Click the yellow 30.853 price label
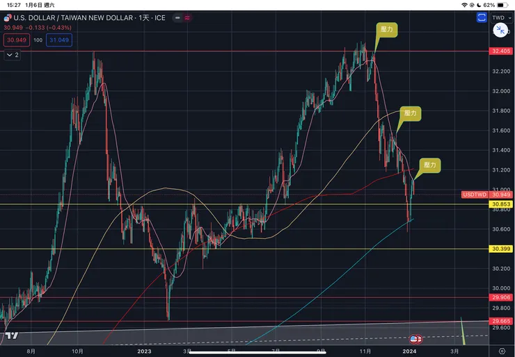Image resolution: width=515 pixels, height=357 pixels. [x=501, y=204]
